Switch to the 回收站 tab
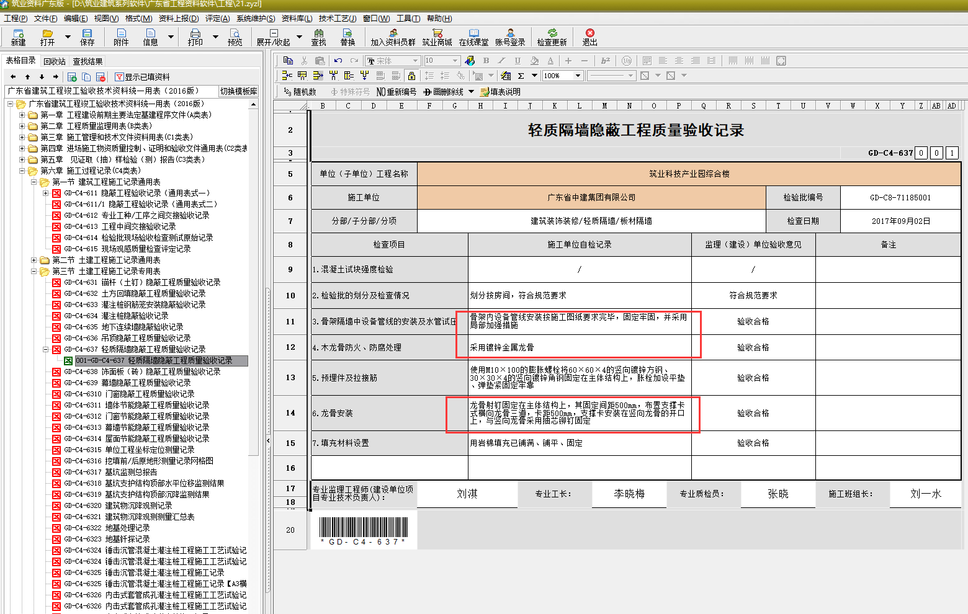 coord(54,61)
